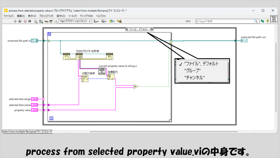The image size is (280, 158).
Task: Open the 15pt application font dropdown
Action: pos(75,21)
